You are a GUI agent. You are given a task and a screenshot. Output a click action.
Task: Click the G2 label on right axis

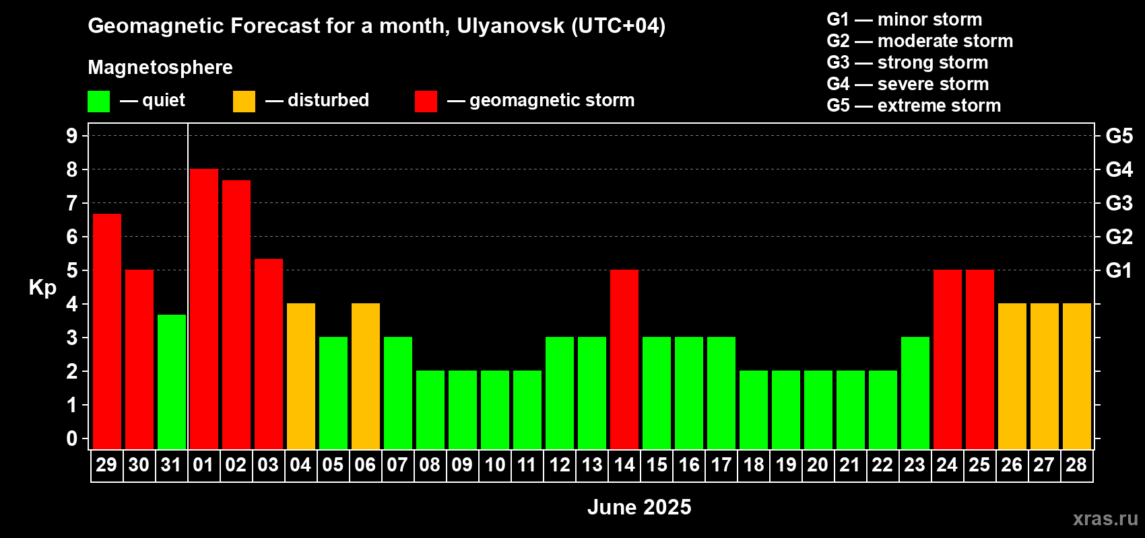point(1119,237)
